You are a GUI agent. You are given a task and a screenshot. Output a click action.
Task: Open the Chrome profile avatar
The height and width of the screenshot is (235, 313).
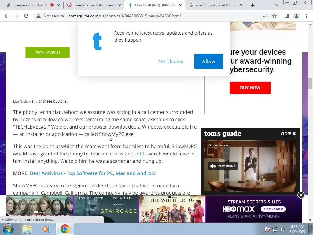(x=296, y=16)
